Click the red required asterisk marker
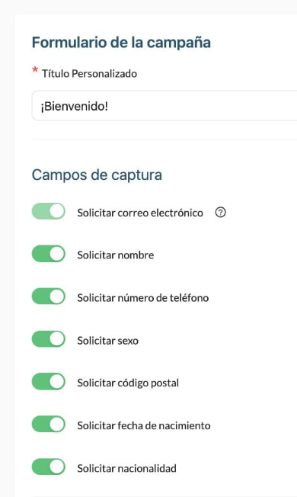297x497 pixels. tap(35, 71)
